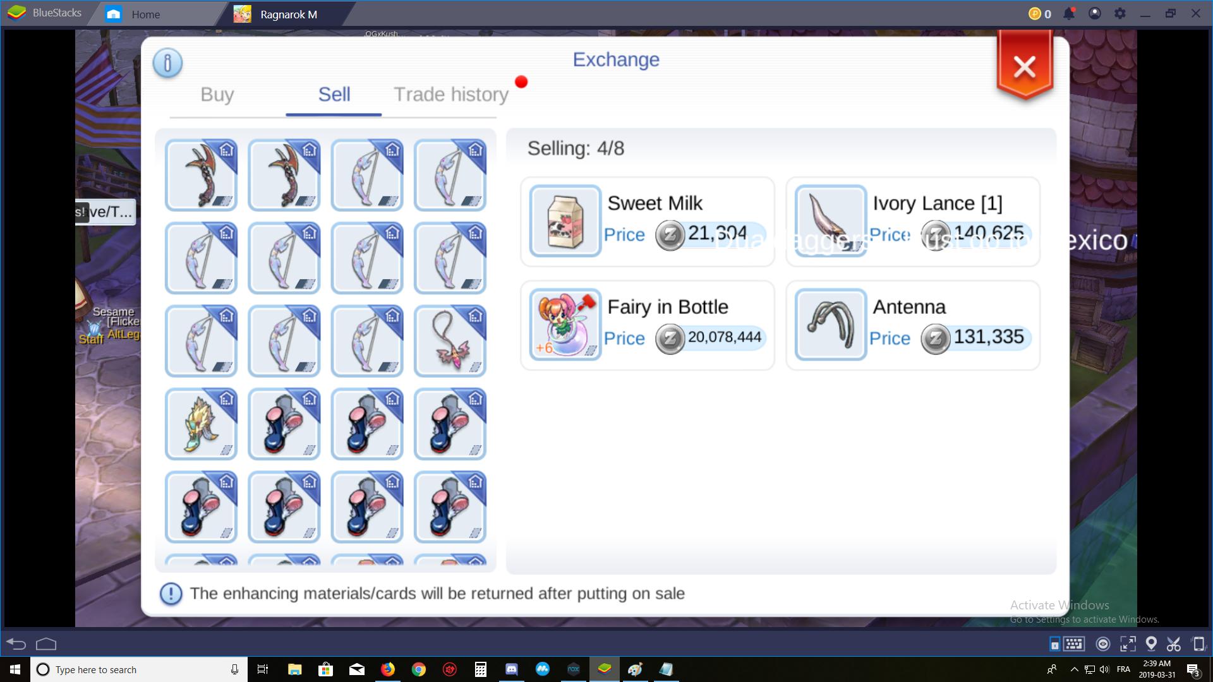
Task: Open the Trade history tab
Action: click(451, 94)
